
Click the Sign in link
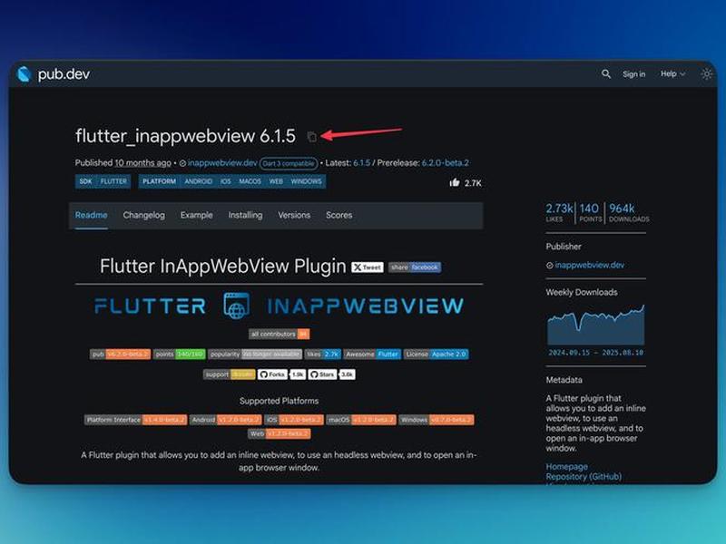coord(633,74)
